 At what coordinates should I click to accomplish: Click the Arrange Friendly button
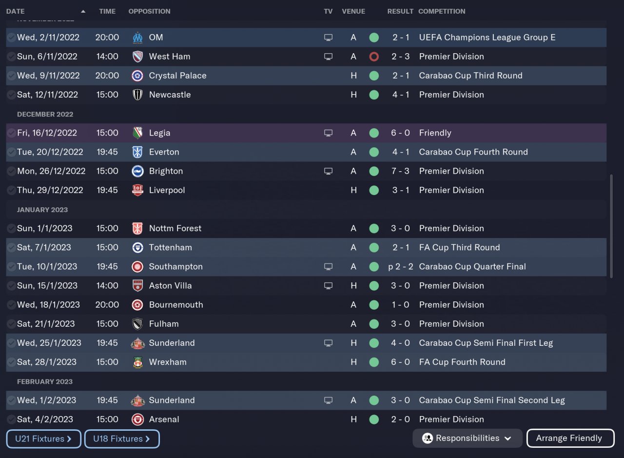click(570, 438)
